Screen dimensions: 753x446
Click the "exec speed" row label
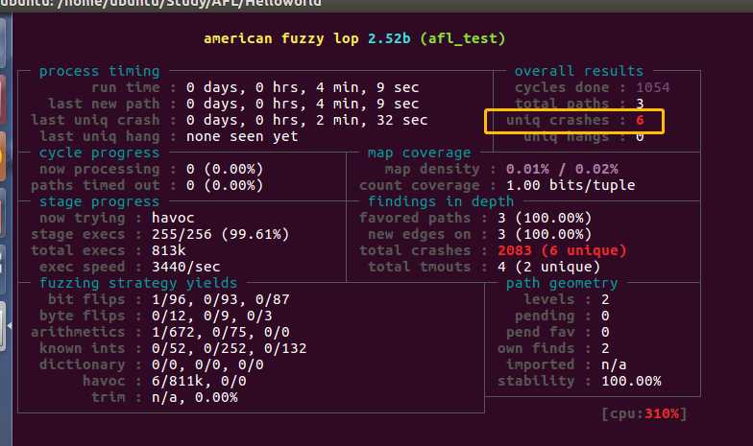[83, 267]
